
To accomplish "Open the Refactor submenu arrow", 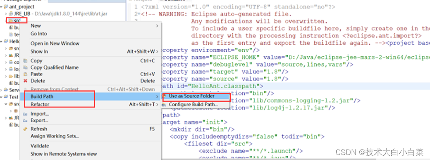I will coord(157,104).
